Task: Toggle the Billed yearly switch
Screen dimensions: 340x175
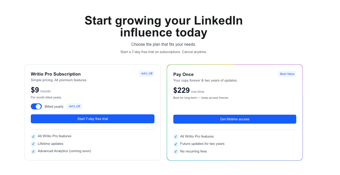Action: click(x=36, y=106)
